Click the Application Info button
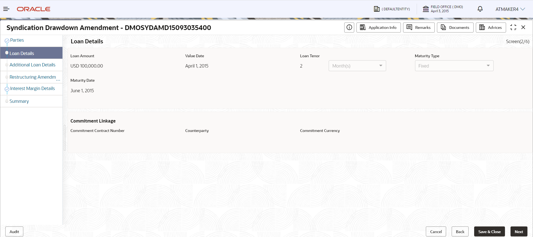Viewport: 533px width, 237px height. tap(379, 28)
